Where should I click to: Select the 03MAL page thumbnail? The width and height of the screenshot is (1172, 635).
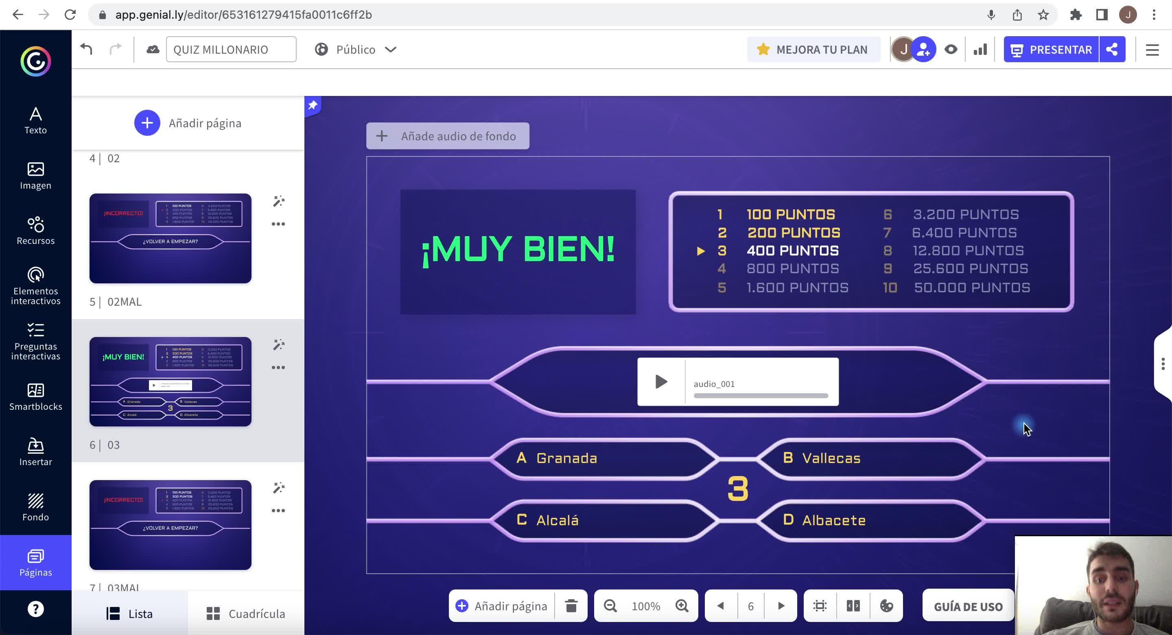[x=170, y=524]
